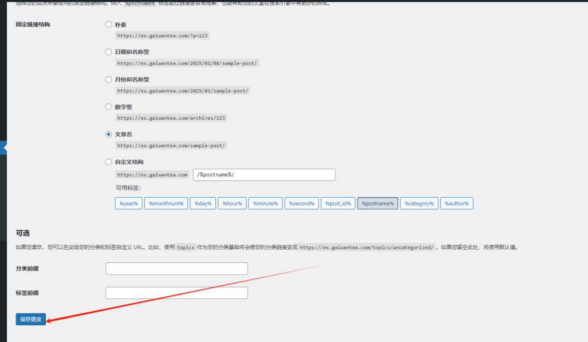Image resolution: width=588 pixels, height=342 pixels.
Task: Add the %author% tag button
Action: [457, 203]
